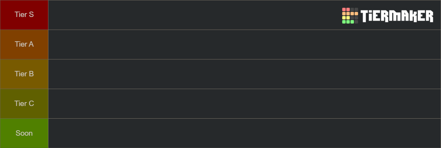Click the bottom-right gray square in logo grid
The image size is (441, 148).
[356, 22]
